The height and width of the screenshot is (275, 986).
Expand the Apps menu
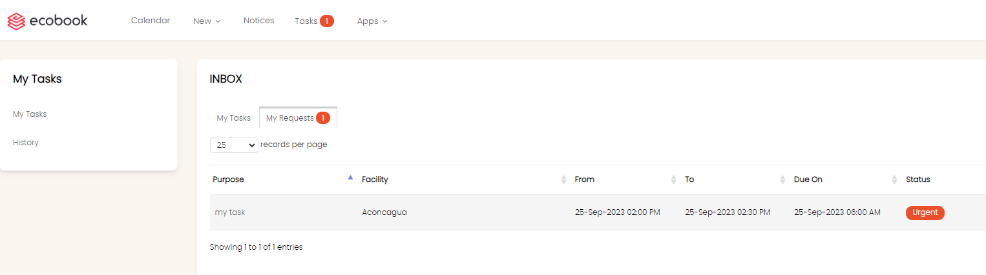click(x=372, y=21)
